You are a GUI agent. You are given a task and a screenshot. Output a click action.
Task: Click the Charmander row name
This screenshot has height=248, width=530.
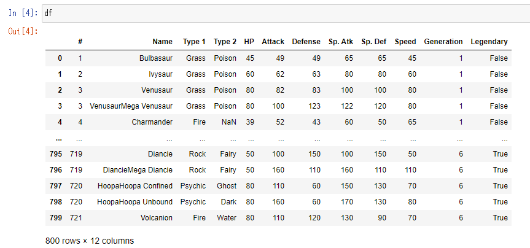(x=152, y=122)
